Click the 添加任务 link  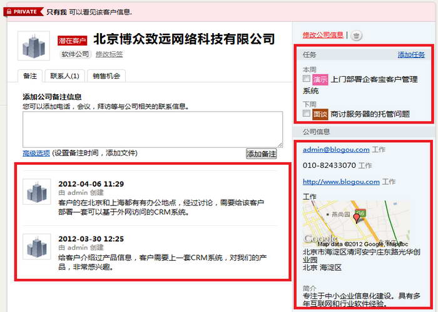click(411, 55)
